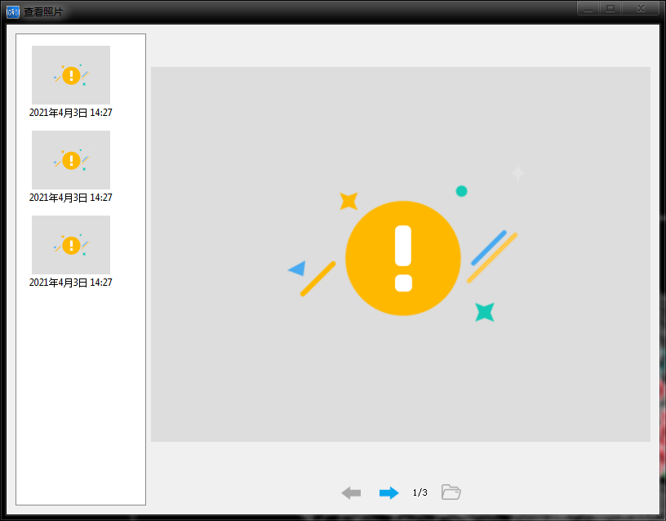666x521 pixels.
Task: Click the first thumbnail's 2021年4月3日 14:27 caption
Action: tap(70, 113)
